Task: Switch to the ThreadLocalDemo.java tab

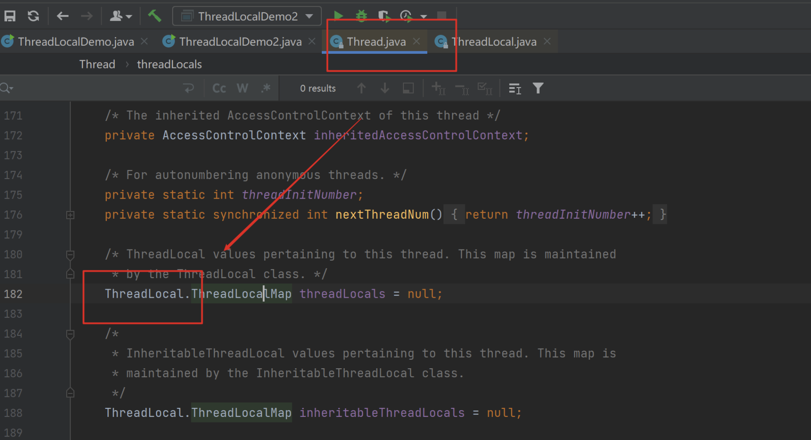Action: (76, 42)
